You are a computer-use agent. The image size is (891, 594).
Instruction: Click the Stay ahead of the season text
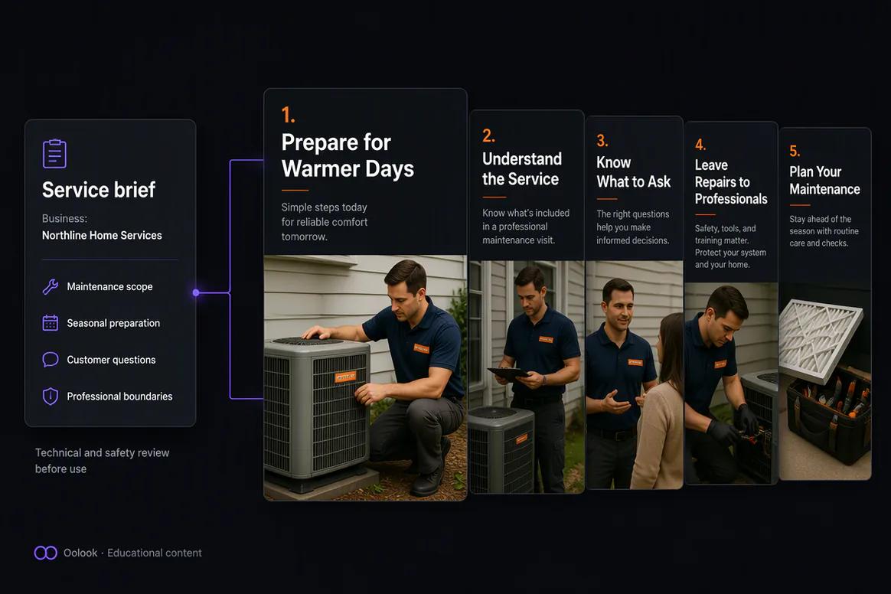coord(824,230)
